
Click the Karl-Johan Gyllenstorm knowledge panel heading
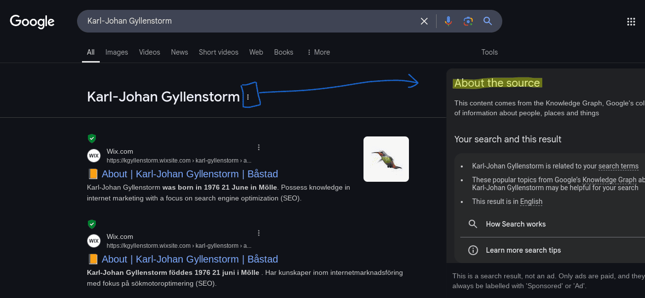point(163,97)
